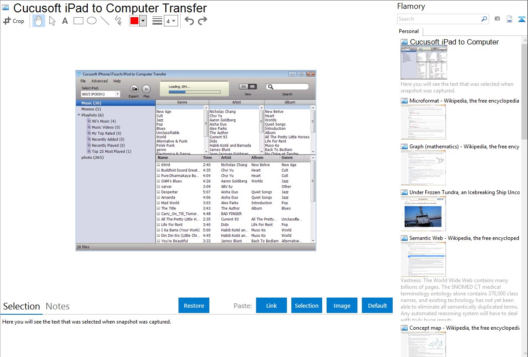The width and height of the screenshot is (528, 357).
Task: Tick the sarvar song checkbox
Action: click(x=158, y=186)
